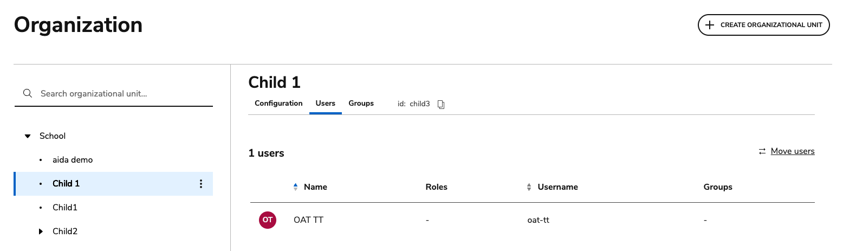Select aida demo in the tree
This screenshot has width=843, height=251.
73,160
